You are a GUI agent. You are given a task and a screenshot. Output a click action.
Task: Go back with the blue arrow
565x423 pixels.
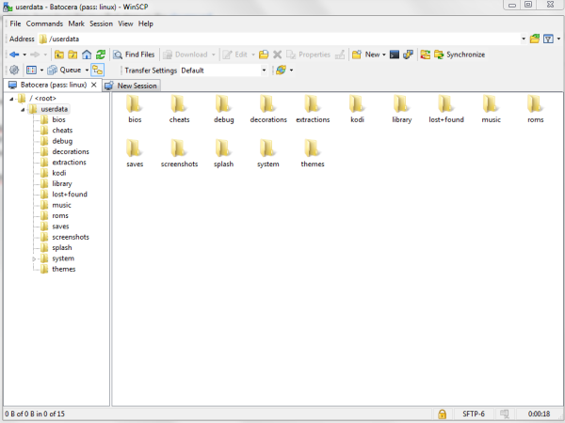pos(14,55)
